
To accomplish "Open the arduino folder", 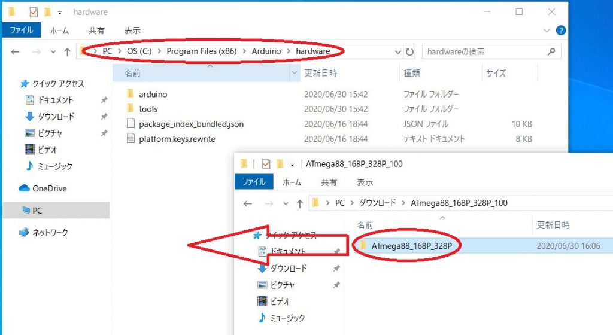I will [x=153, y=94].
